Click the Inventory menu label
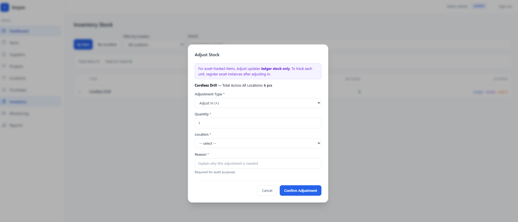This screenshot has width=518, height=222. pos(18,102)
